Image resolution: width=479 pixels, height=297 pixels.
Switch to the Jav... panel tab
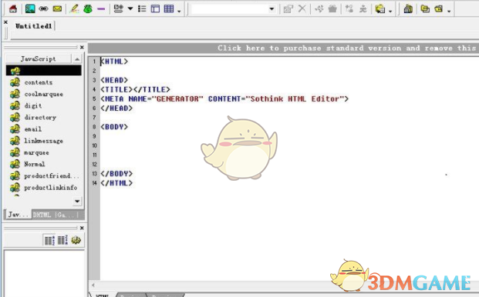point(18,215)
